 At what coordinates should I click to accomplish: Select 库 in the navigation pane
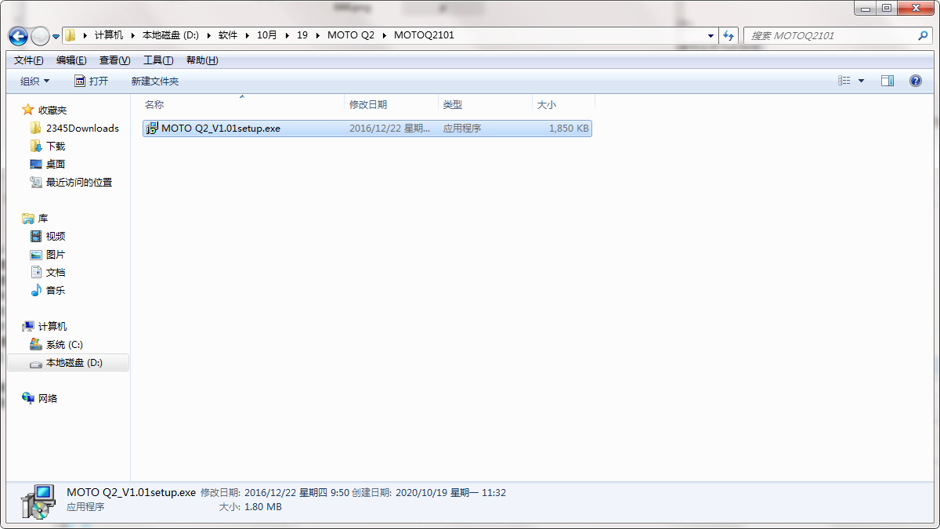tap(43, 218)
